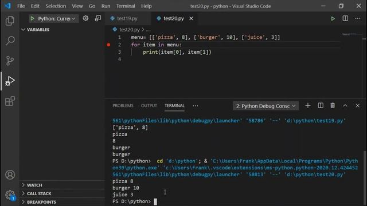Switch to the OUTPUT panel tab
This screenshot has height=206, width=367.
click(x=149, y=105)
